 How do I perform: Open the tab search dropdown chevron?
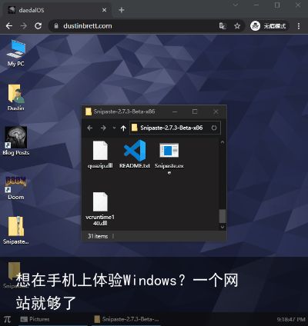click(236, 5)
